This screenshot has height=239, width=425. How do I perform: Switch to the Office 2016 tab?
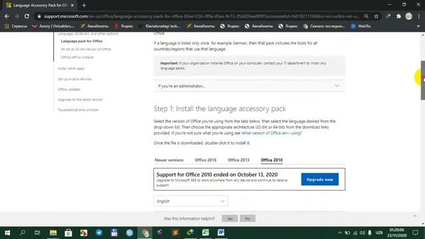coord(205,160)
